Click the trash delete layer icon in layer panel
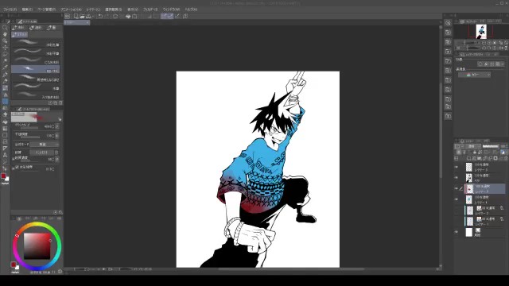509x286 pixels. (x=506, y=158)
